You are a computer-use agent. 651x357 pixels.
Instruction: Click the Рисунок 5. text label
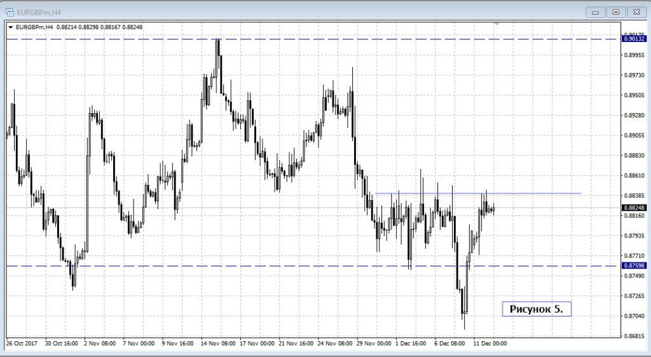(536, 309)
